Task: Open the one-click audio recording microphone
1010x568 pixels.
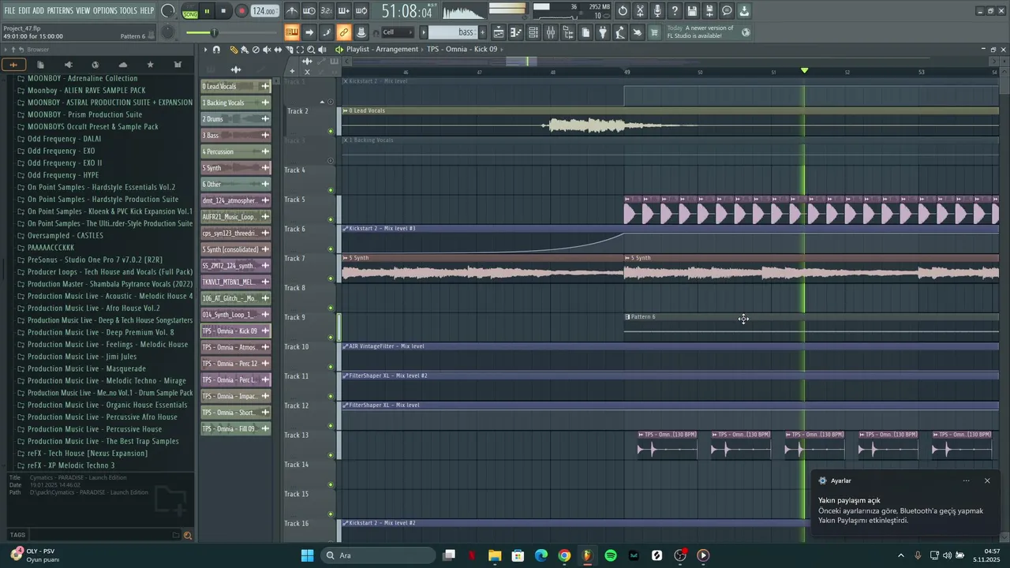Action: (x=657, y=11)
